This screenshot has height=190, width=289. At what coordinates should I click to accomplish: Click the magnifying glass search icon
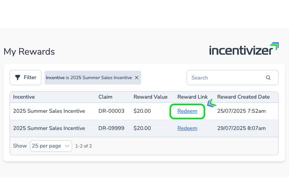point(268,78)
